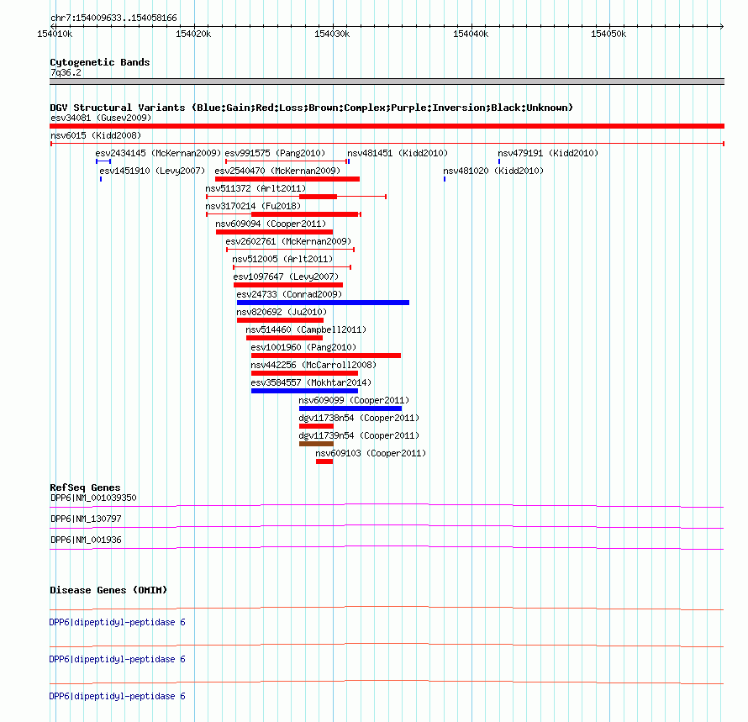
Task: Click the nsv609094 (Cooper2011) label
Action: tap(271, 224)
